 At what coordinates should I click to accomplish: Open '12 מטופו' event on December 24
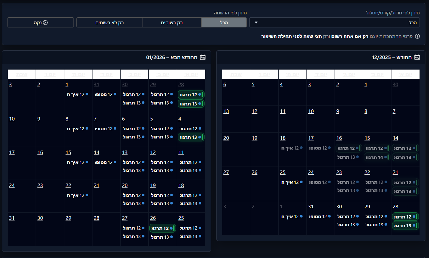tap(321, 182)
